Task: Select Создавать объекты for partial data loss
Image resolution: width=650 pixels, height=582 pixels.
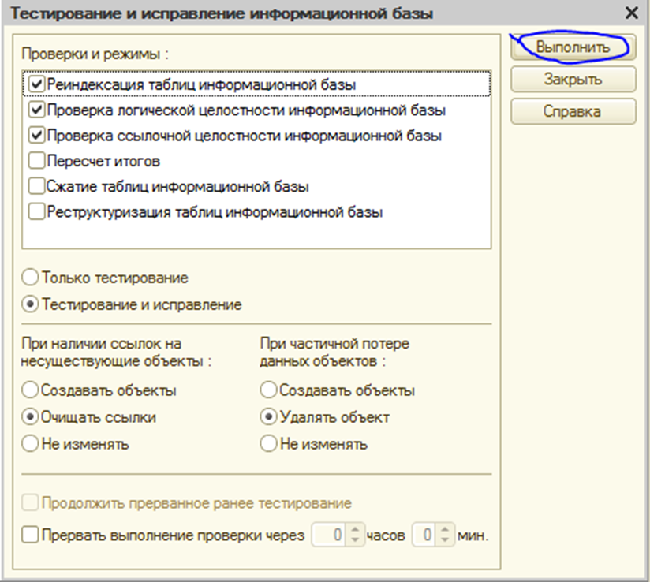Action: pos(269,390)
